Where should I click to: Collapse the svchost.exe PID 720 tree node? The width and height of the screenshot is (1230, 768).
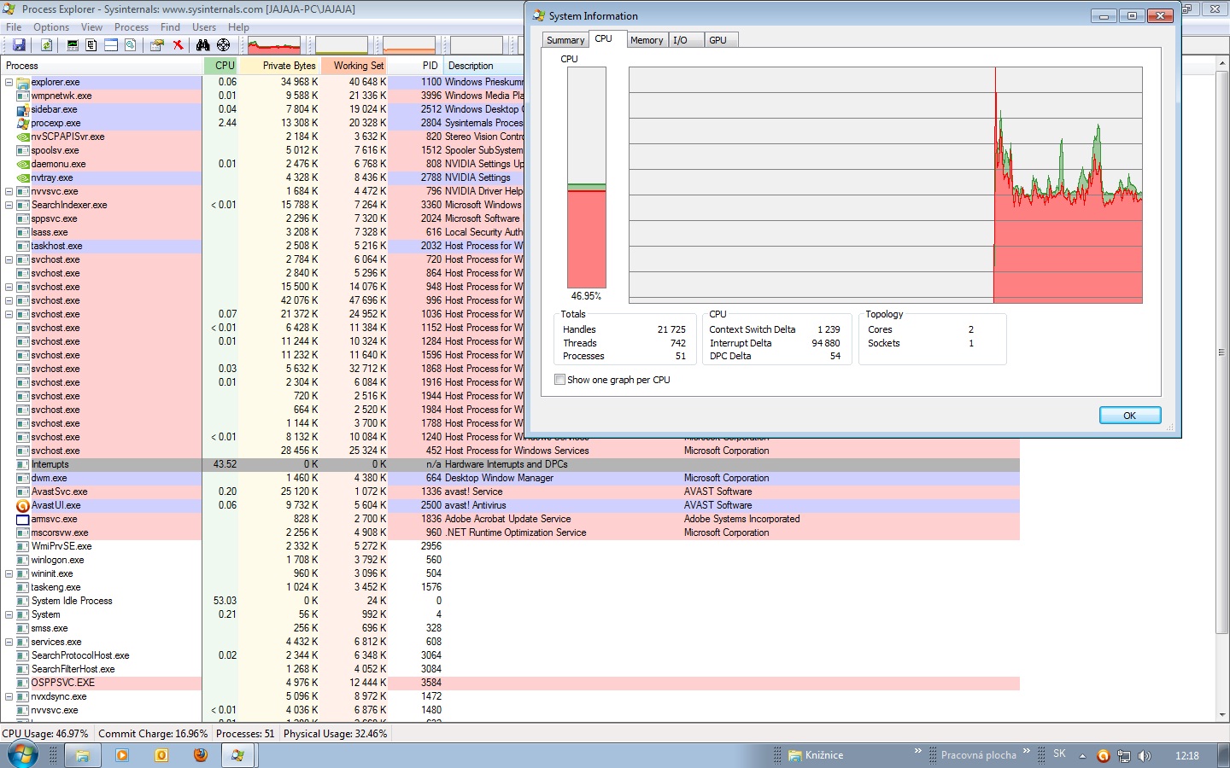pos(9,259)
